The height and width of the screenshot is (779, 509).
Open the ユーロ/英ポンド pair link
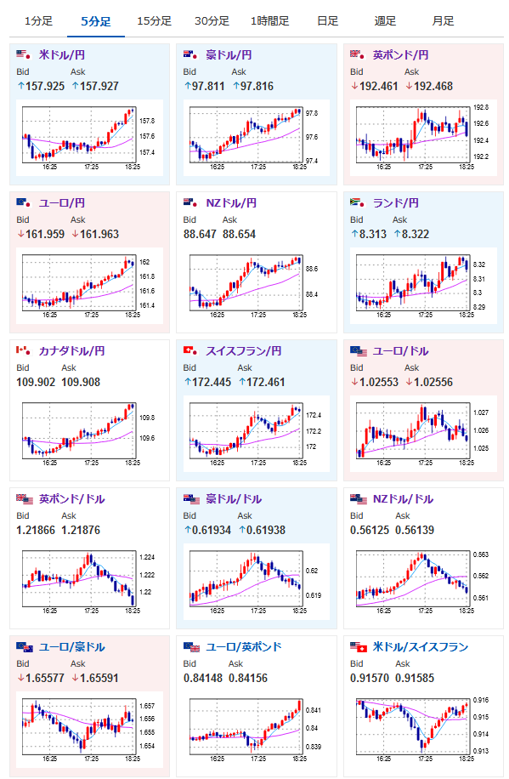pos(243,647)
